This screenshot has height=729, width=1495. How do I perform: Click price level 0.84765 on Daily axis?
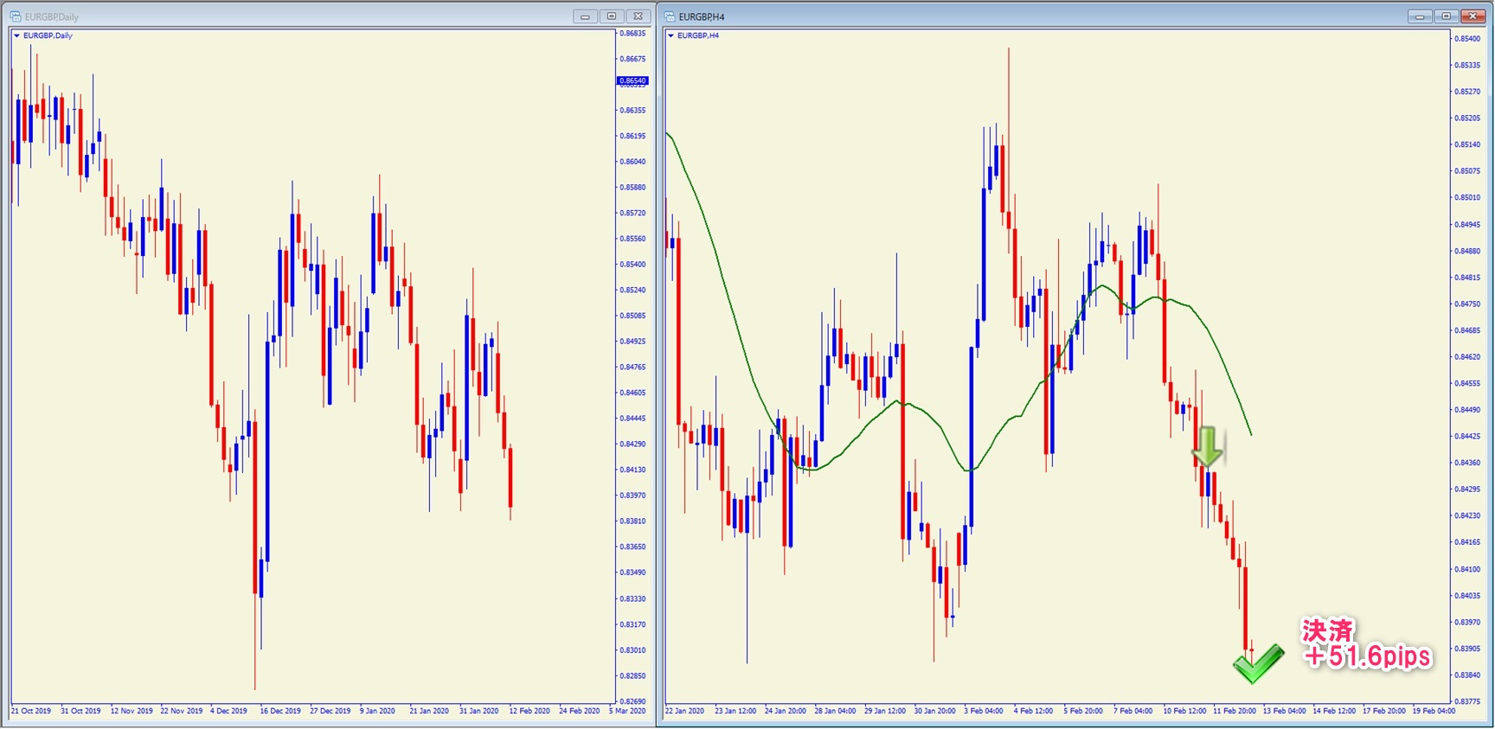point(632,367)
